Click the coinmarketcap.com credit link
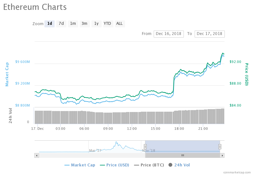 tap(237, 172)
